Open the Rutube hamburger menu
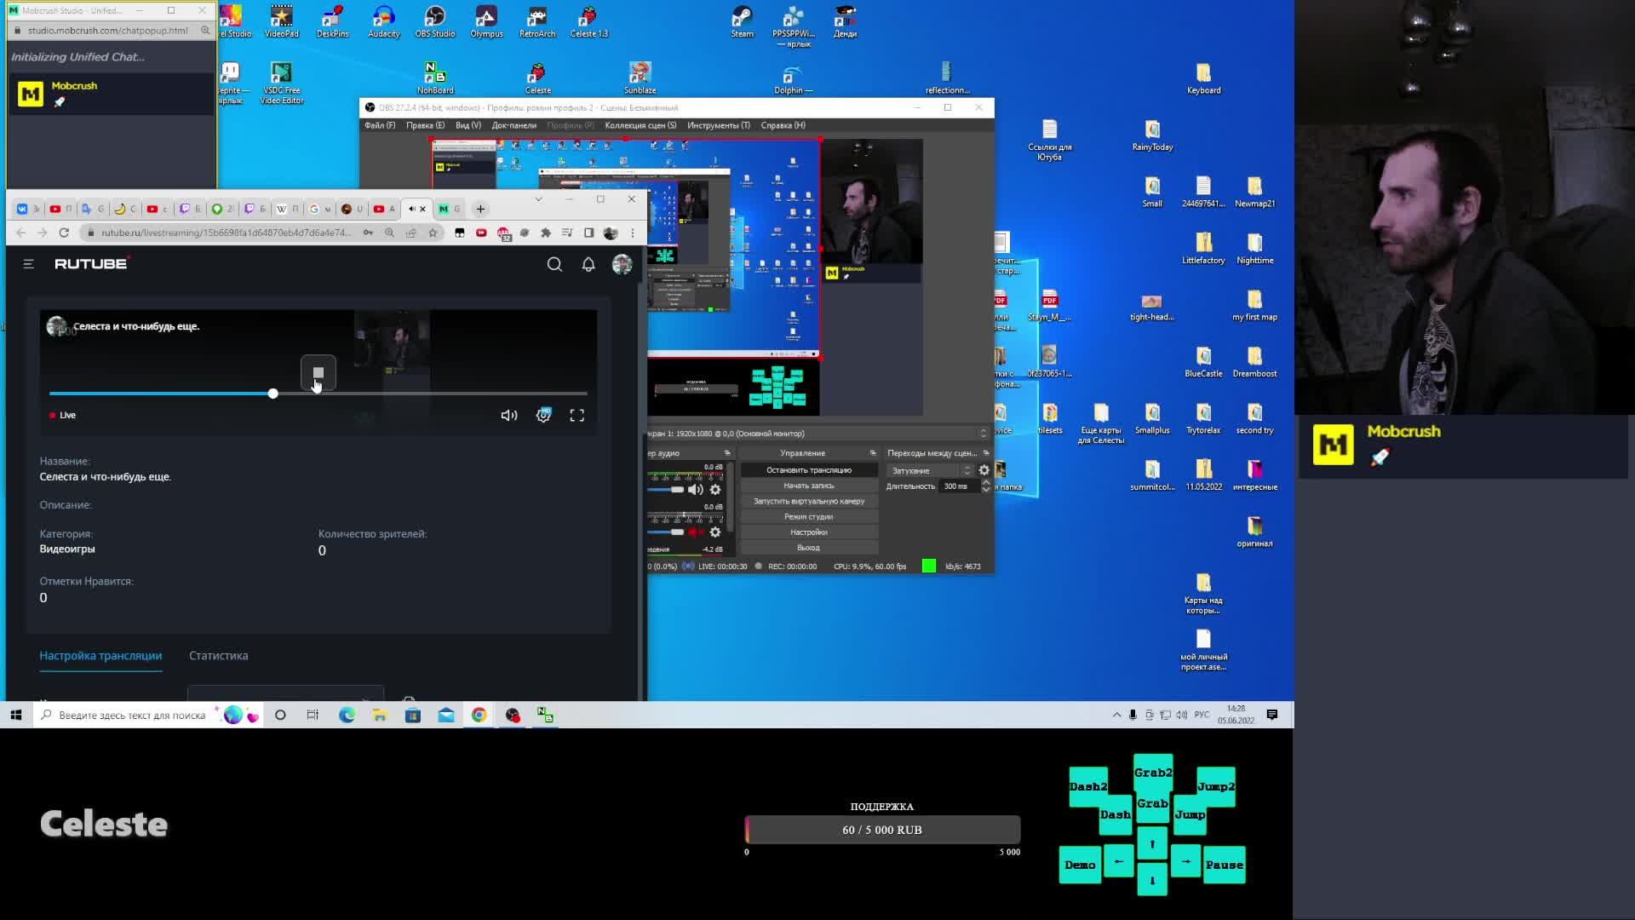Image resolution: width=1635 pixels, height=920 pixels. point(28,264)
